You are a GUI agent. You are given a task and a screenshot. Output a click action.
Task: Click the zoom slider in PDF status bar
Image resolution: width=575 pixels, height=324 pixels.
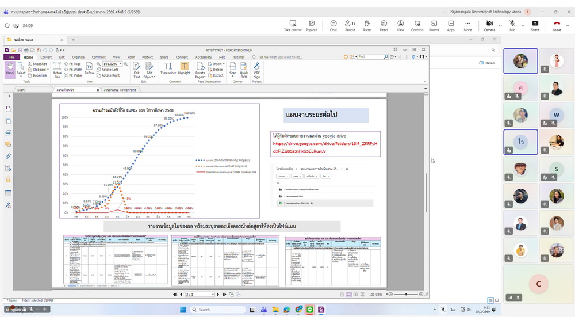[x=406, y=294]
